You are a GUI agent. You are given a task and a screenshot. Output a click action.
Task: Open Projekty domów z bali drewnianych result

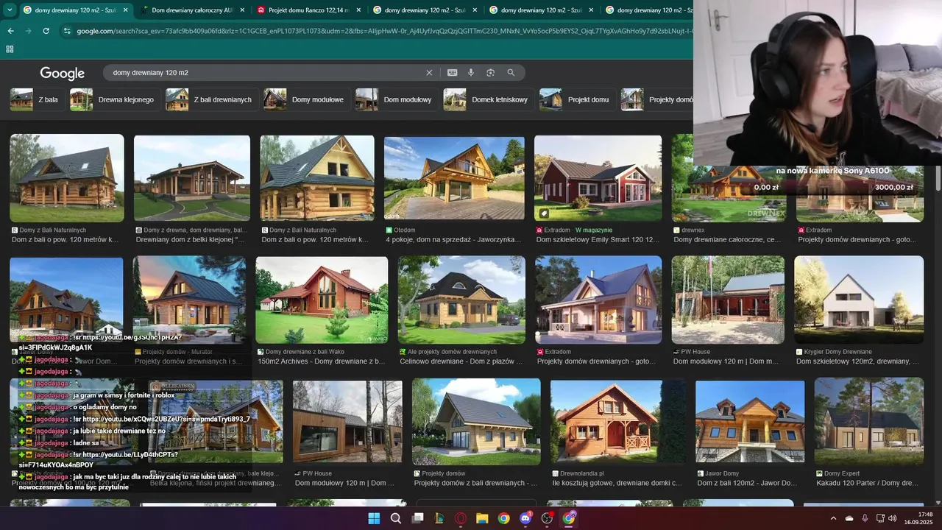click(475, 483)
